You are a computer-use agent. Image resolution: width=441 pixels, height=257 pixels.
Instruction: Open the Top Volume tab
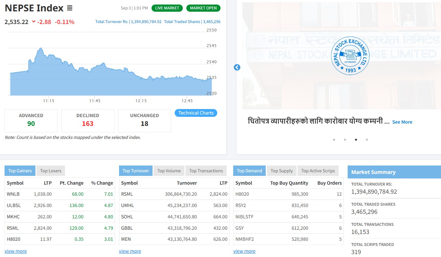pos(169,171)
